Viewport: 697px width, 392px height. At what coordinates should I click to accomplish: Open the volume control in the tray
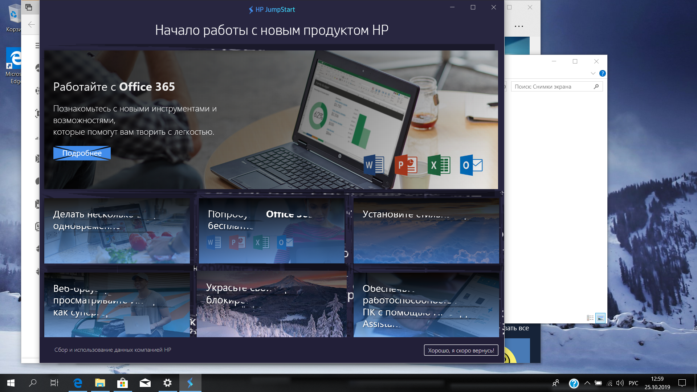click(620, 383)
